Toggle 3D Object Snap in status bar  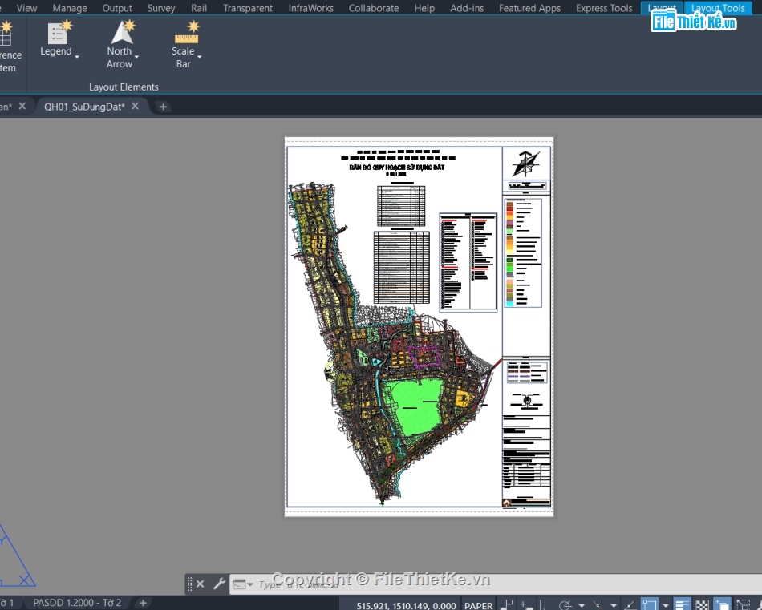pos(744,604)
